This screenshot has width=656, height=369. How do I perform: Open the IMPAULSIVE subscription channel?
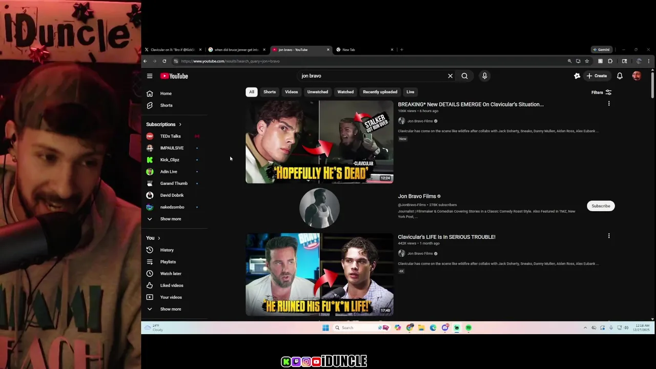[x=174, y=148]
